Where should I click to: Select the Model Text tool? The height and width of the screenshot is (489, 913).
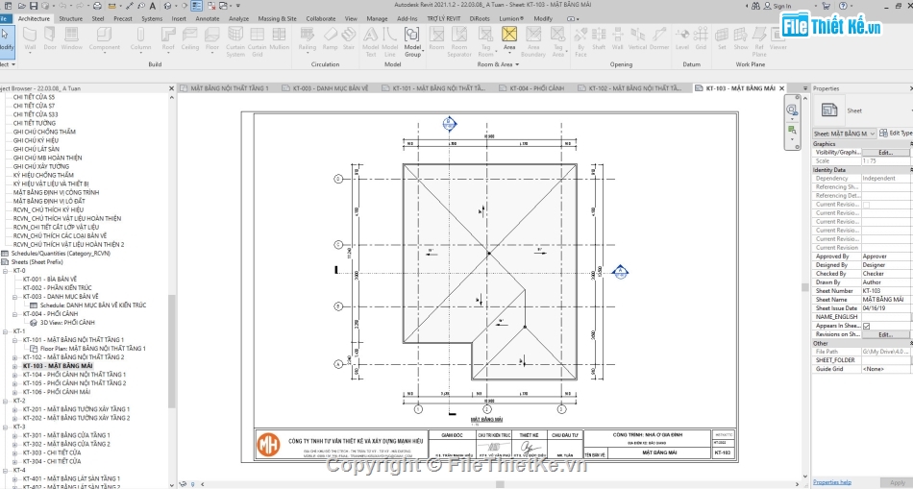pos(370,42)
